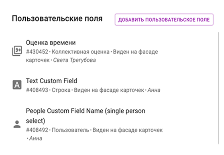
Task: Click the vertical scrollbar beside the fields list
Action: point(218,88)
